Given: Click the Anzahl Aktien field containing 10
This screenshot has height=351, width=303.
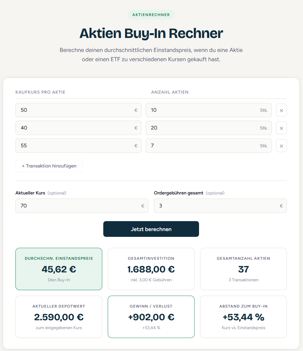Looking at the screenshot, I should tap(209, 110).
